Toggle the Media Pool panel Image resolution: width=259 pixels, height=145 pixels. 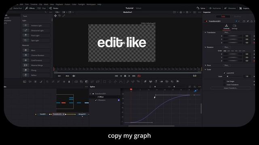point(16,8)
